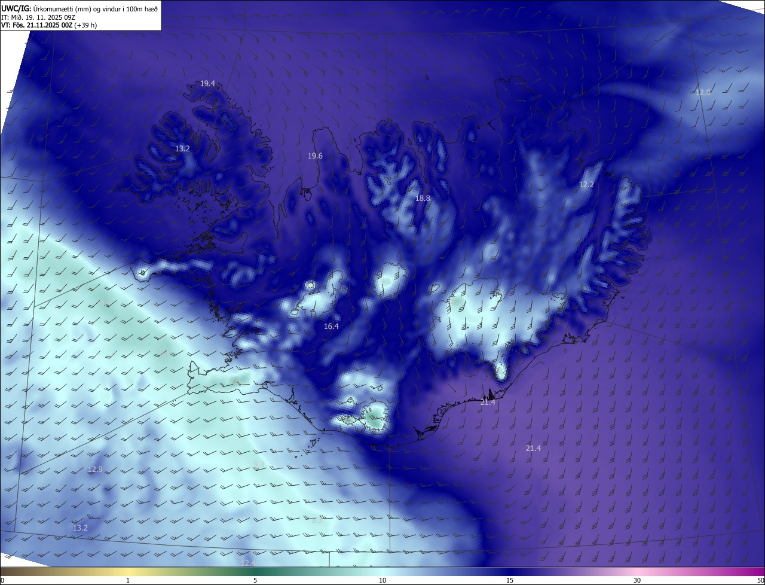
Task: Click the 12.0 value label
Action: tap(703, 92)
